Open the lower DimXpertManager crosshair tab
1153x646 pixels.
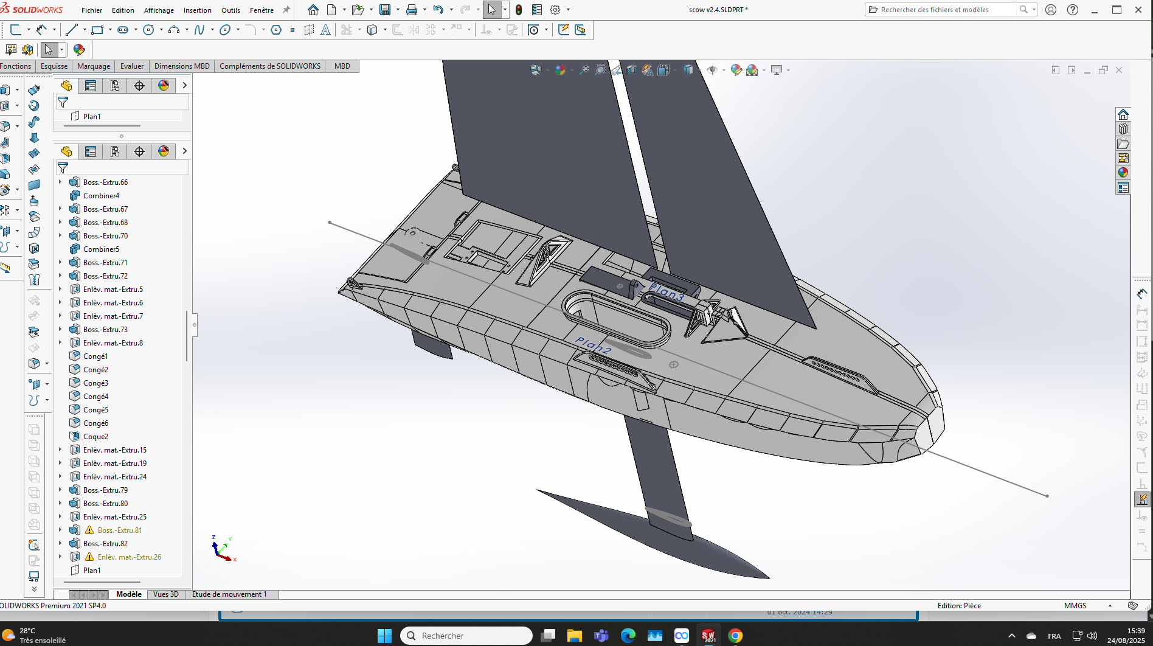pyautogui.click(x=139, y=151)
